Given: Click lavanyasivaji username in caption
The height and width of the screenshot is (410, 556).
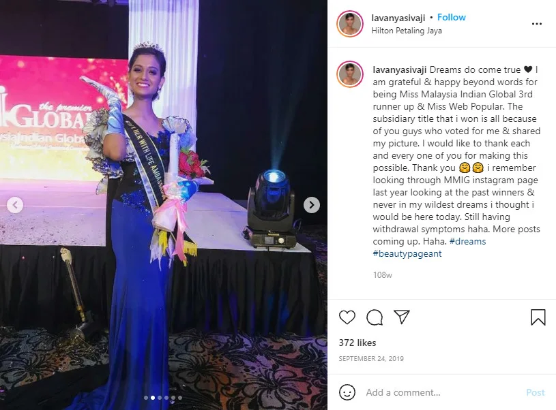Looking at the screenshot, I should 400,70.
